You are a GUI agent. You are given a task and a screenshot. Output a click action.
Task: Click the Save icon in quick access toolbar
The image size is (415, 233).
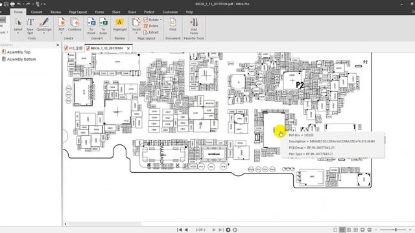(x=6, y=4)
